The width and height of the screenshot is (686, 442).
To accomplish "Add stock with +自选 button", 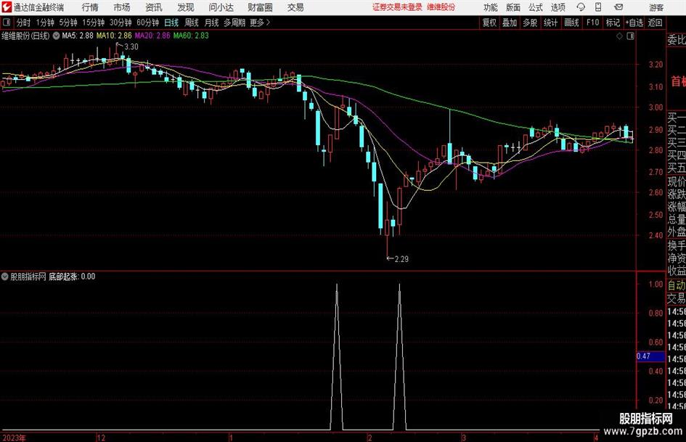I will coord(634,22).
